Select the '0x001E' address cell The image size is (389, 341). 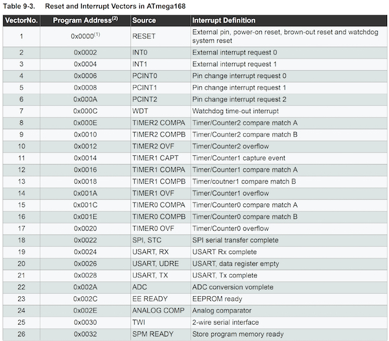pyautogui.click(x=86, y=217)
